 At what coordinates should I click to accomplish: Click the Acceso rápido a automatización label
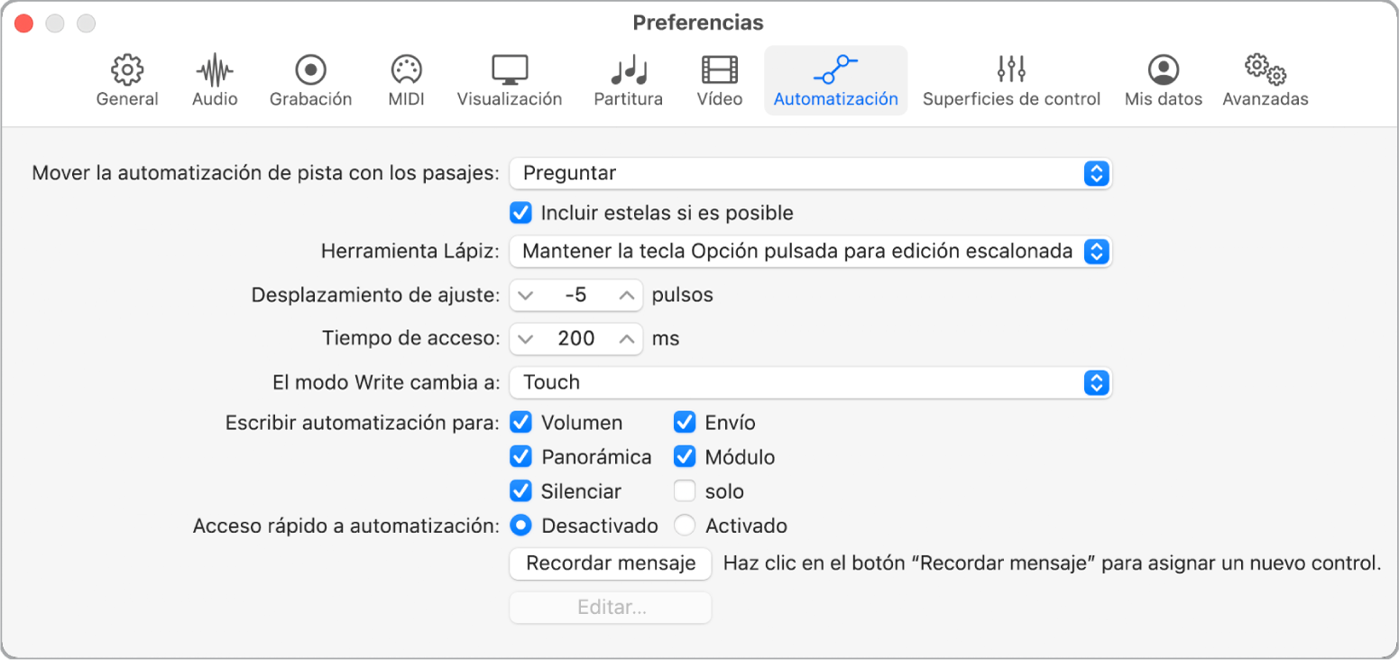pyautogui.click(x=345, y=526)
